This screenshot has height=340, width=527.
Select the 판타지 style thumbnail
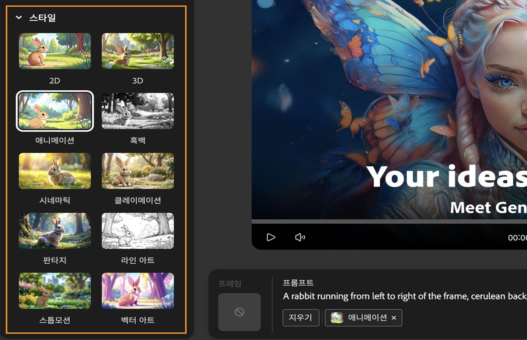[55, 231]
